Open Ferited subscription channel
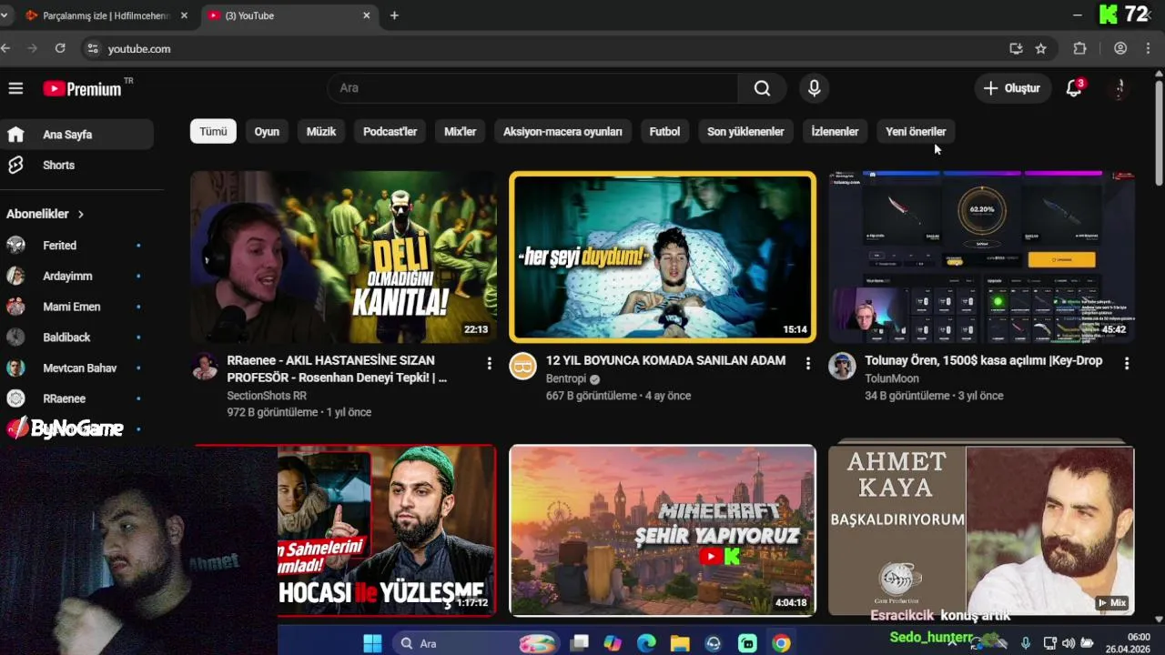The height and width of the screenshot is (655, 1165). [x=76, y=246]
